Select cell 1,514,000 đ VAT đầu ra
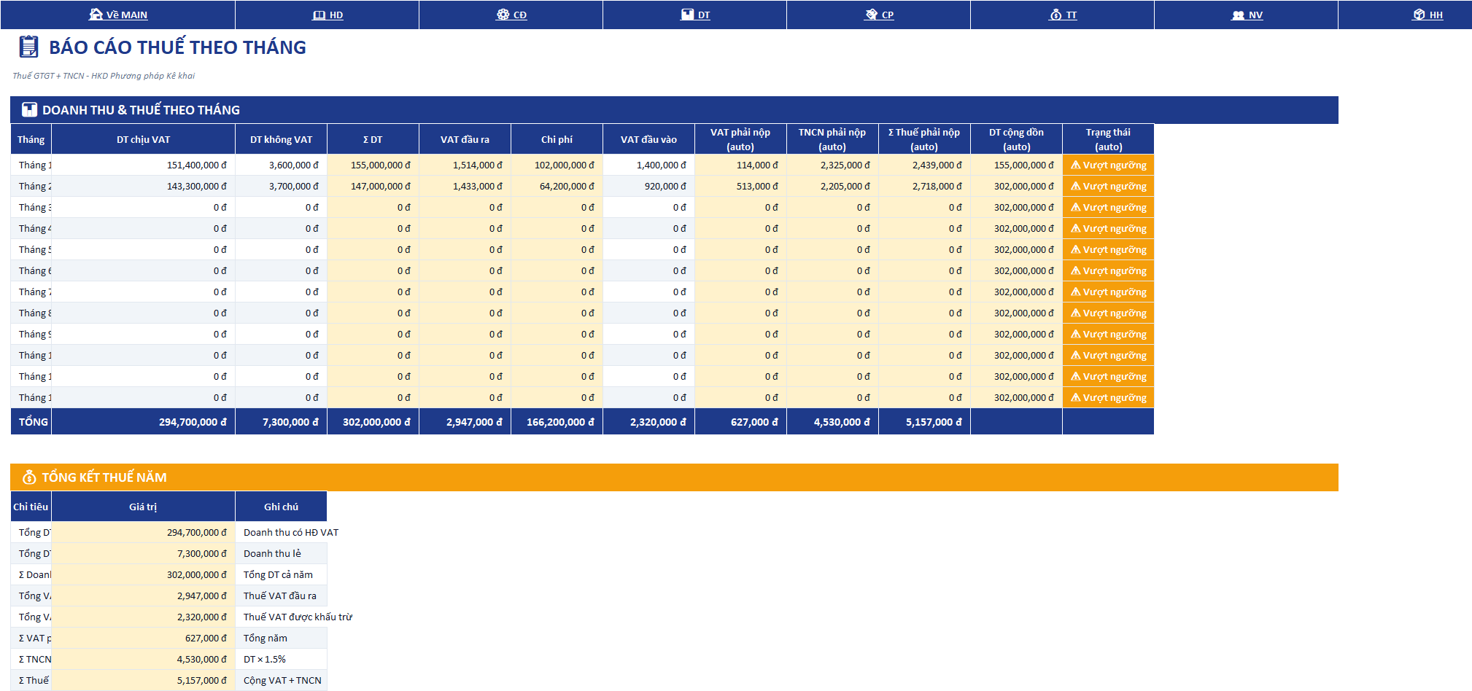 click(x=465, y=165)
